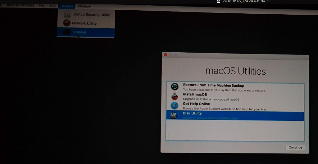Open the Edit menu
318x164 pixels.
tap(52, 6)
